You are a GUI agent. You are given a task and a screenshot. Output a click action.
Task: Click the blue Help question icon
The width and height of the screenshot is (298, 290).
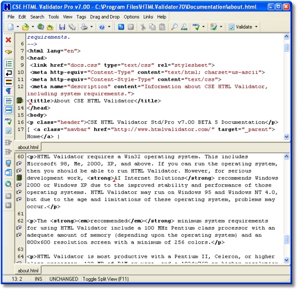coord(102,27)
